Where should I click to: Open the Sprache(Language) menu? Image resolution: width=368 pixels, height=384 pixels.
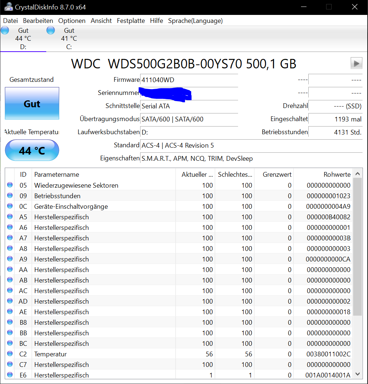point(195,21)
